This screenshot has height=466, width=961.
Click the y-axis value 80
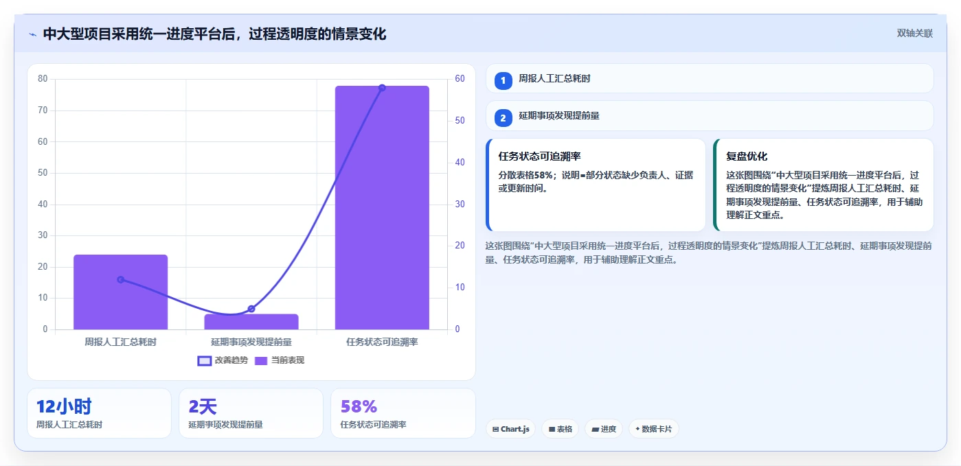coord(43,79)
